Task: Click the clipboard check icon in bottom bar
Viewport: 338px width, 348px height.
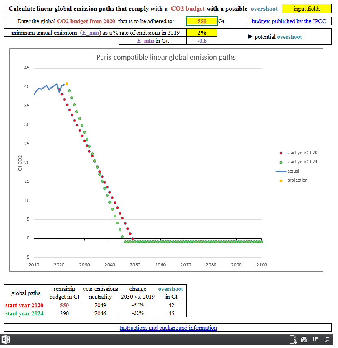Action: click(304, 339)
